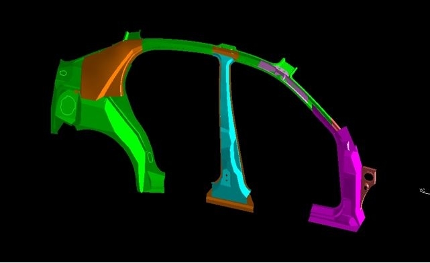Select the green bracket atop rear roof rail
430x263 pixels.
click(x=133, y=36)
